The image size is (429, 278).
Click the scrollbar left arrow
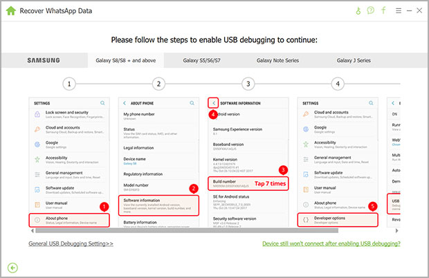(x=33, y=231)
